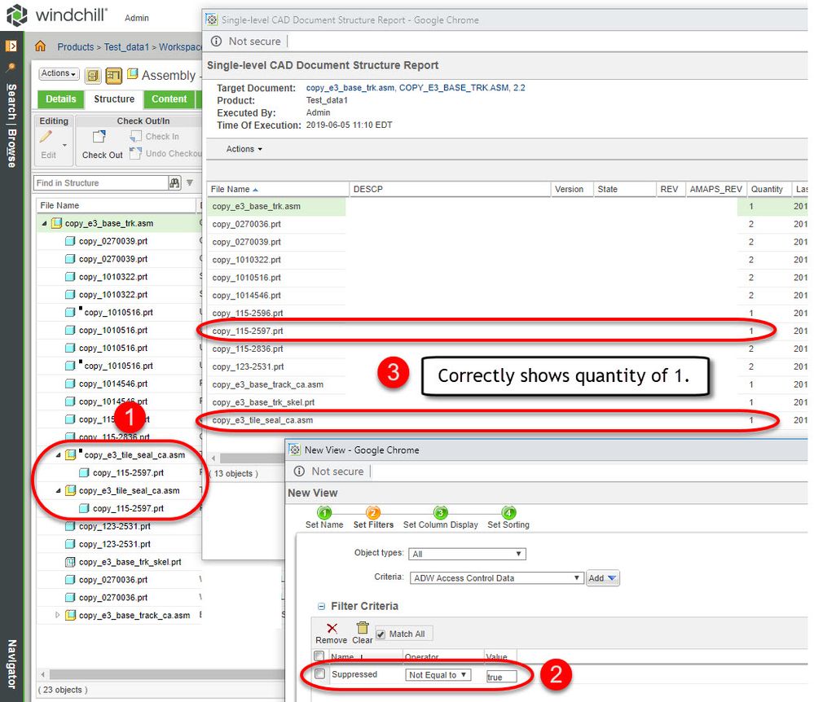Image resolution: width=814 pixels, height=702 pixels.
Task: Expand the navigator panel arrow icon
Action: (x=11, y=46)
